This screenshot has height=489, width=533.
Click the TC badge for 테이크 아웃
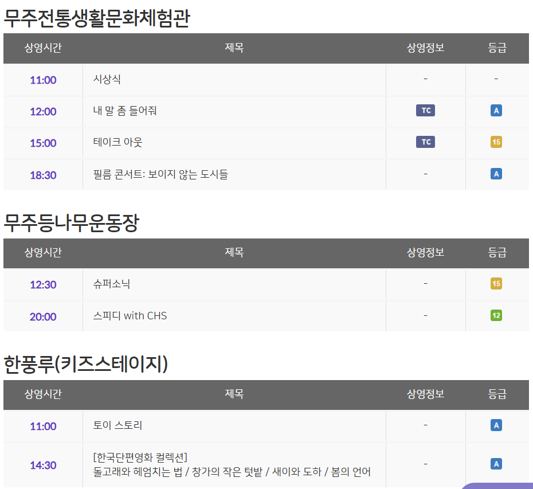point(425,142)
